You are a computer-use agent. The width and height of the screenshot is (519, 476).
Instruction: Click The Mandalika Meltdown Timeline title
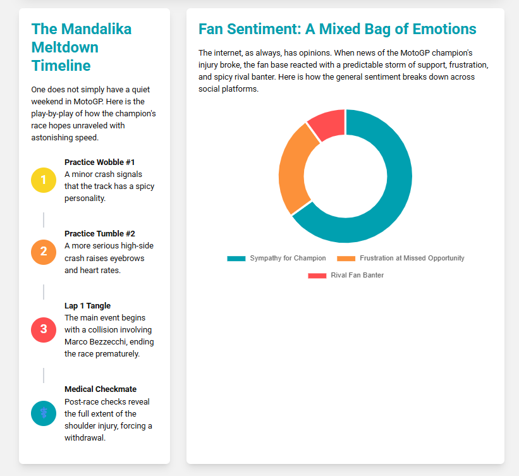pyautogui.click(x=82, y=47)
